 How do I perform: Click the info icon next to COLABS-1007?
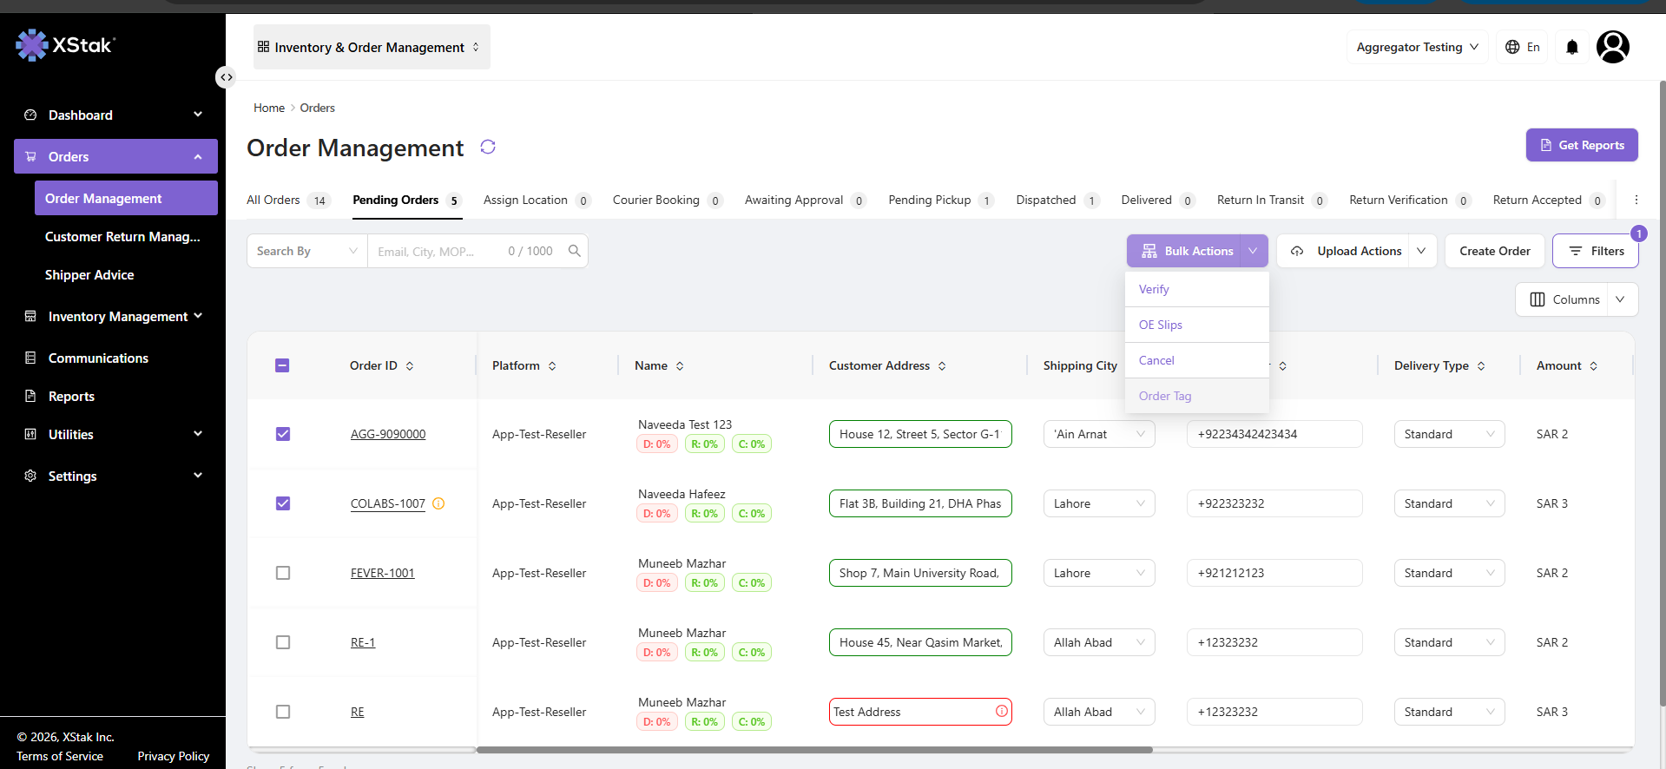(x=438, y=503)
